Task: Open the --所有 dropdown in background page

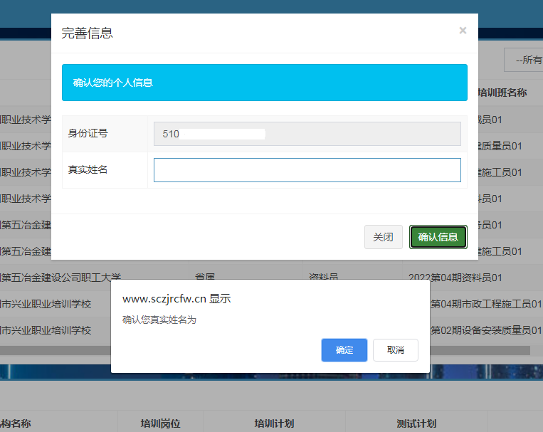Action: [524, 60]
